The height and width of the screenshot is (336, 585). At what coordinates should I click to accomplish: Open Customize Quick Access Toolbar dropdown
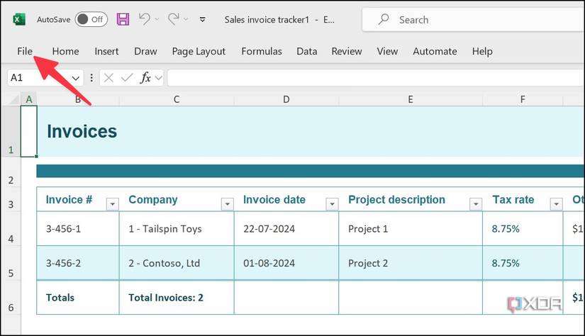click(x=204, y=20)
